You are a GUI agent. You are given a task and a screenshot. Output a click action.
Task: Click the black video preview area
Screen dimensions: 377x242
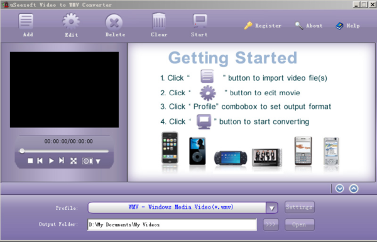[x=64, y=90]
